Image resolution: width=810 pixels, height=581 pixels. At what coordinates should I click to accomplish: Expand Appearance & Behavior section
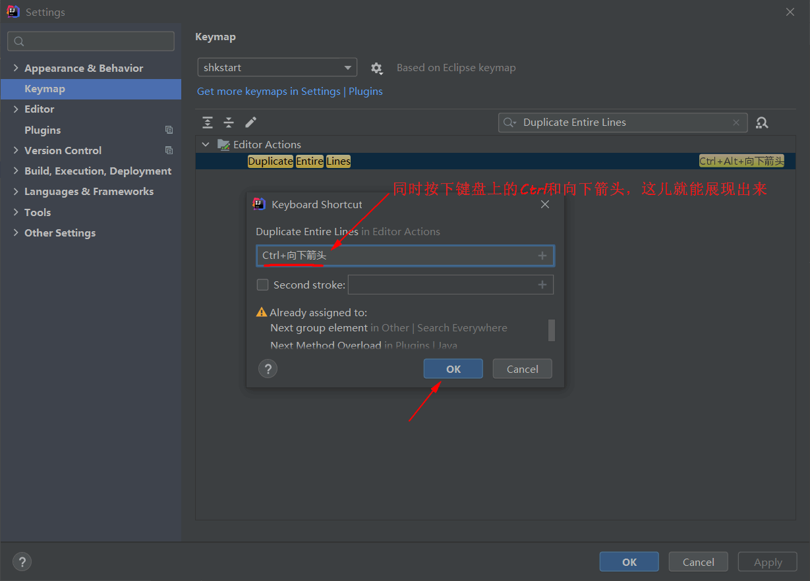(16, 69)
